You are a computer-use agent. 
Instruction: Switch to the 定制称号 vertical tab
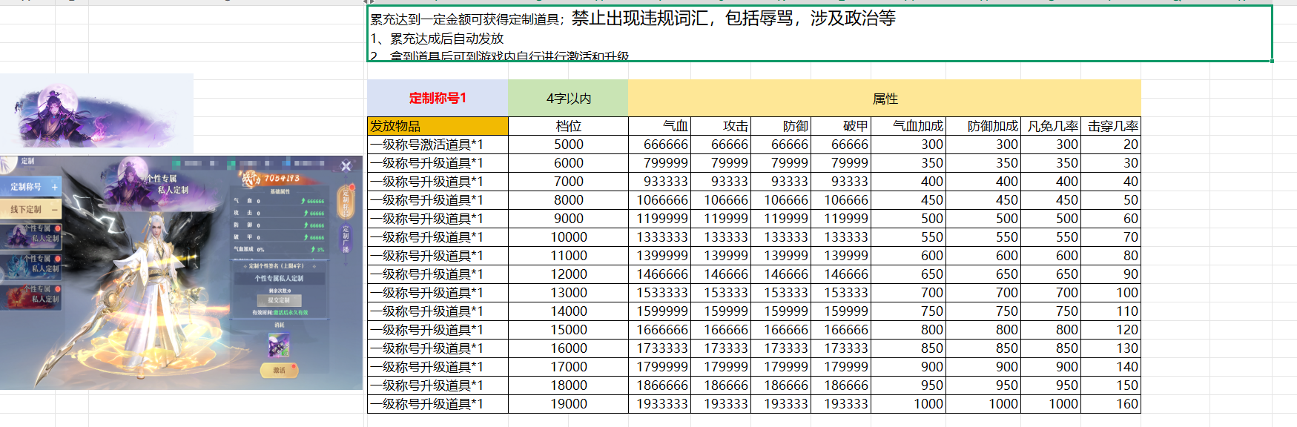point(346,202)
